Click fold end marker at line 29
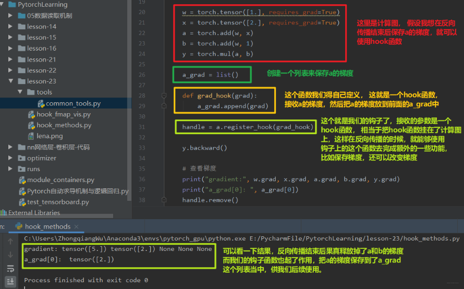Viewport: 464px width, 289px height. pyautogui.click(x=164, y=106)
